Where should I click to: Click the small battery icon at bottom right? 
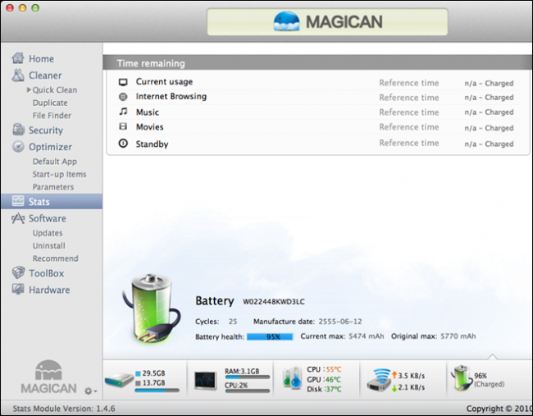click(x=462, y=378)
